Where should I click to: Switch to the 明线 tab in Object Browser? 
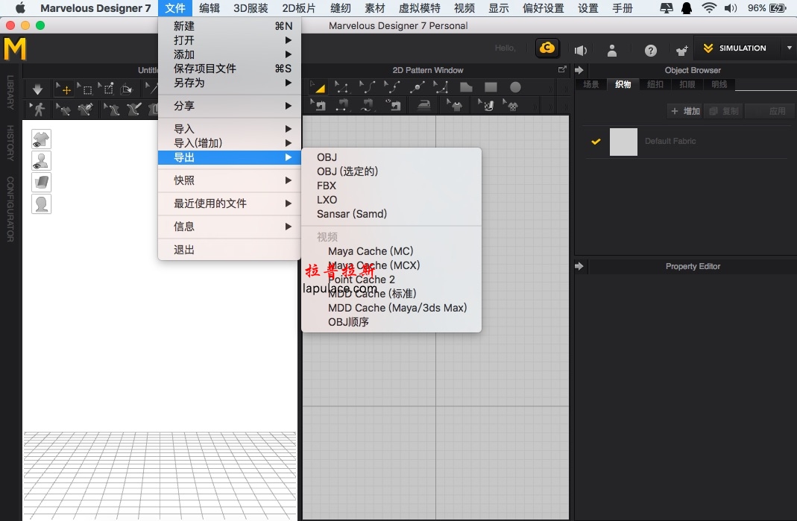click(719, 84)
